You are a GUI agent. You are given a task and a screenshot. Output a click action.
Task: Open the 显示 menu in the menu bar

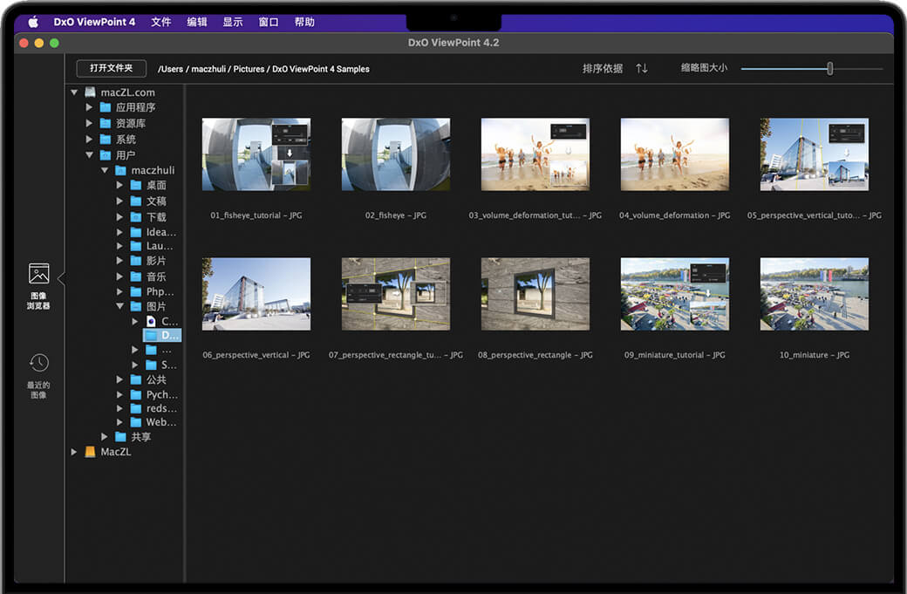tap(232, 22)
